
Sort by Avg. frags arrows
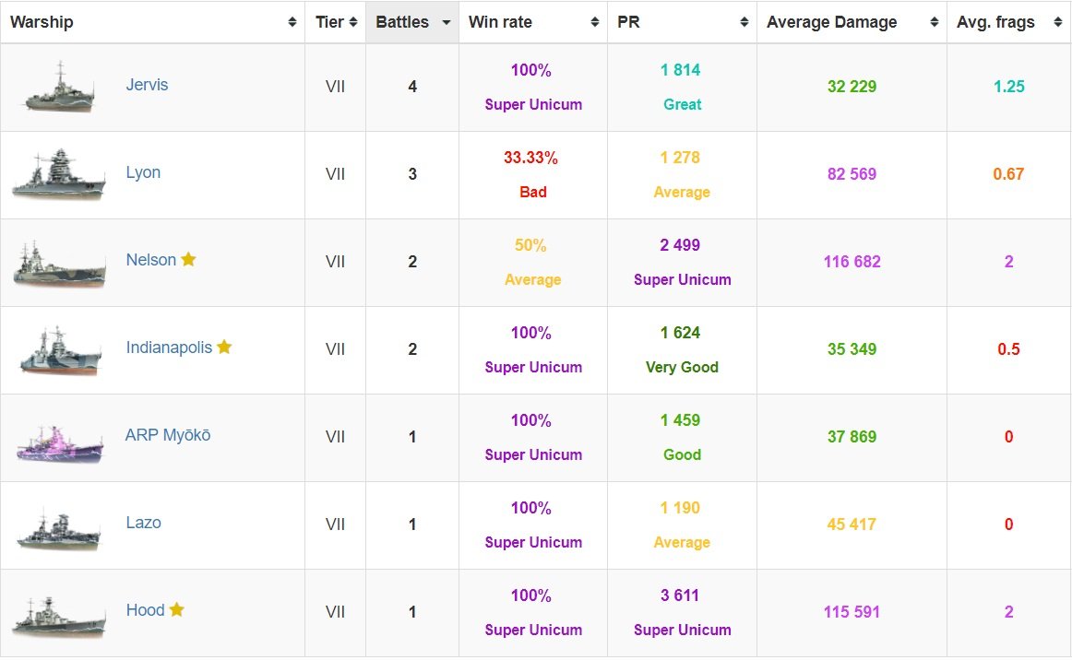[x=1057, y=22]
